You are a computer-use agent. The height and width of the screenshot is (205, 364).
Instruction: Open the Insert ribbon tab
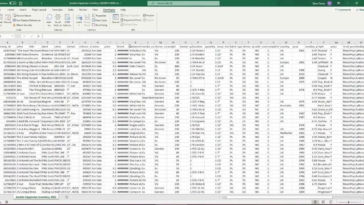(23, 10)
